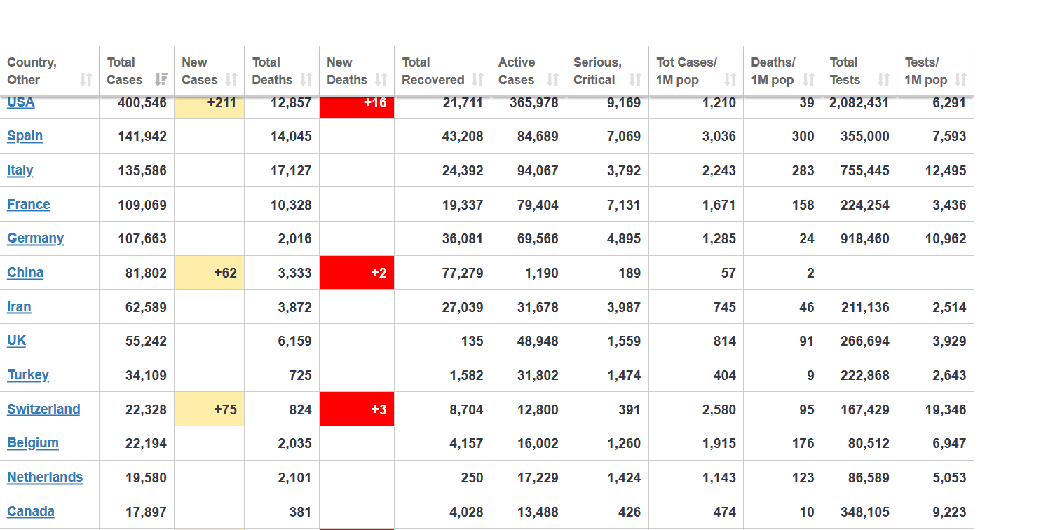This screenshot has width=1048, height=530.
Task: Open the Italy country page
Action: 20,170
